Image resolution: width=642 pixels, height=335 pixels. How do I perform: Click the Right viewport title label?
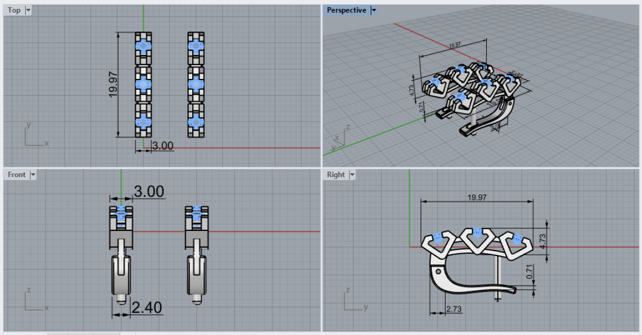tap(336, 175)
